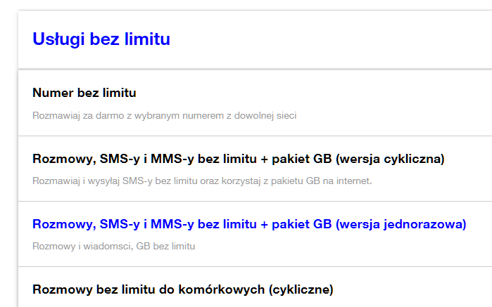Open the "Numer bez limitu" service
Screen dimensions: 492x307
84,93
